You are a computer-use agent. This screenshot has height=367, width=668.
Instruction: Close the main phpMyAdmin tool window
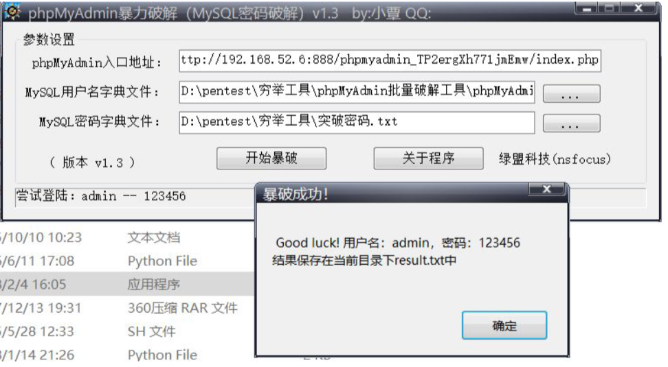point(638,8)
